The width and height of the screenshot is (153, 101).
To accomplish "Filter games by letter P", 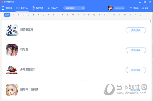I will click(x=89, y=15).
